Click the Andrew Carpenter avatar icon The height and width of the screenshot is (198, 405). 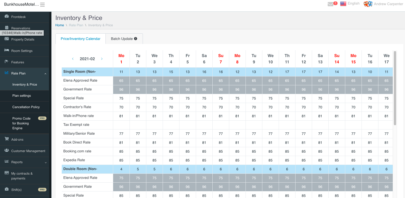coord(368,4)
